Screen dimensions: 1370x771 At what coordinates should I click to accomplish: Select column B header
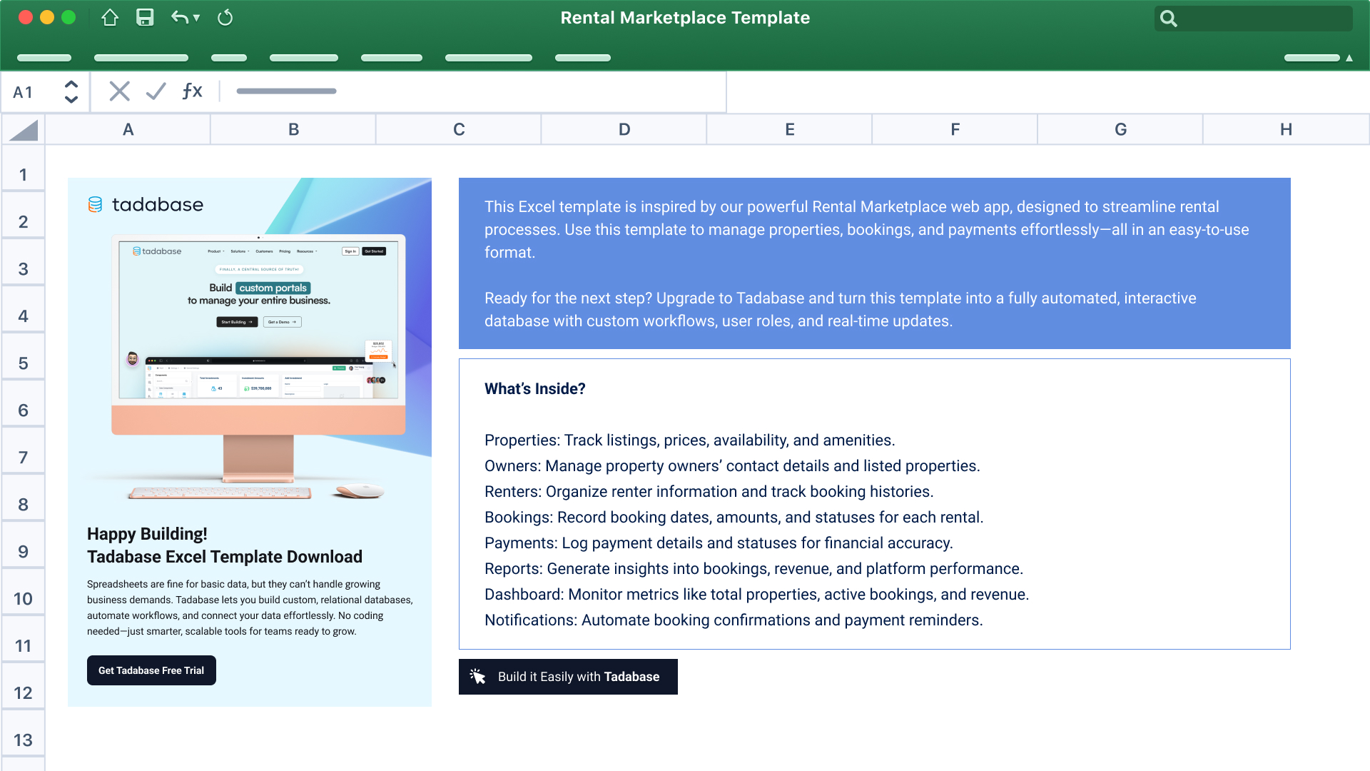(x=293, y=130)
